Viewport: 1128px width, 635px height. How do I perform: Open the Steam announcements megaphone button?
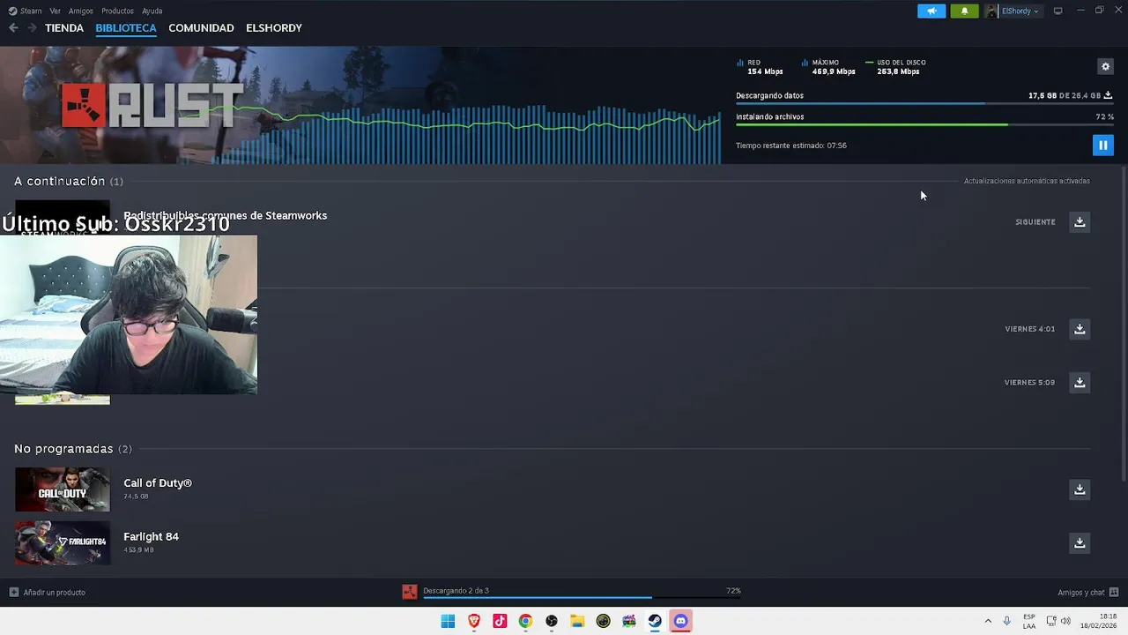931,11
